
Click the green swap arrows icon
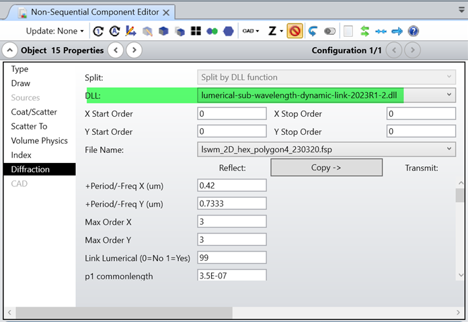[x=364, y=31]
